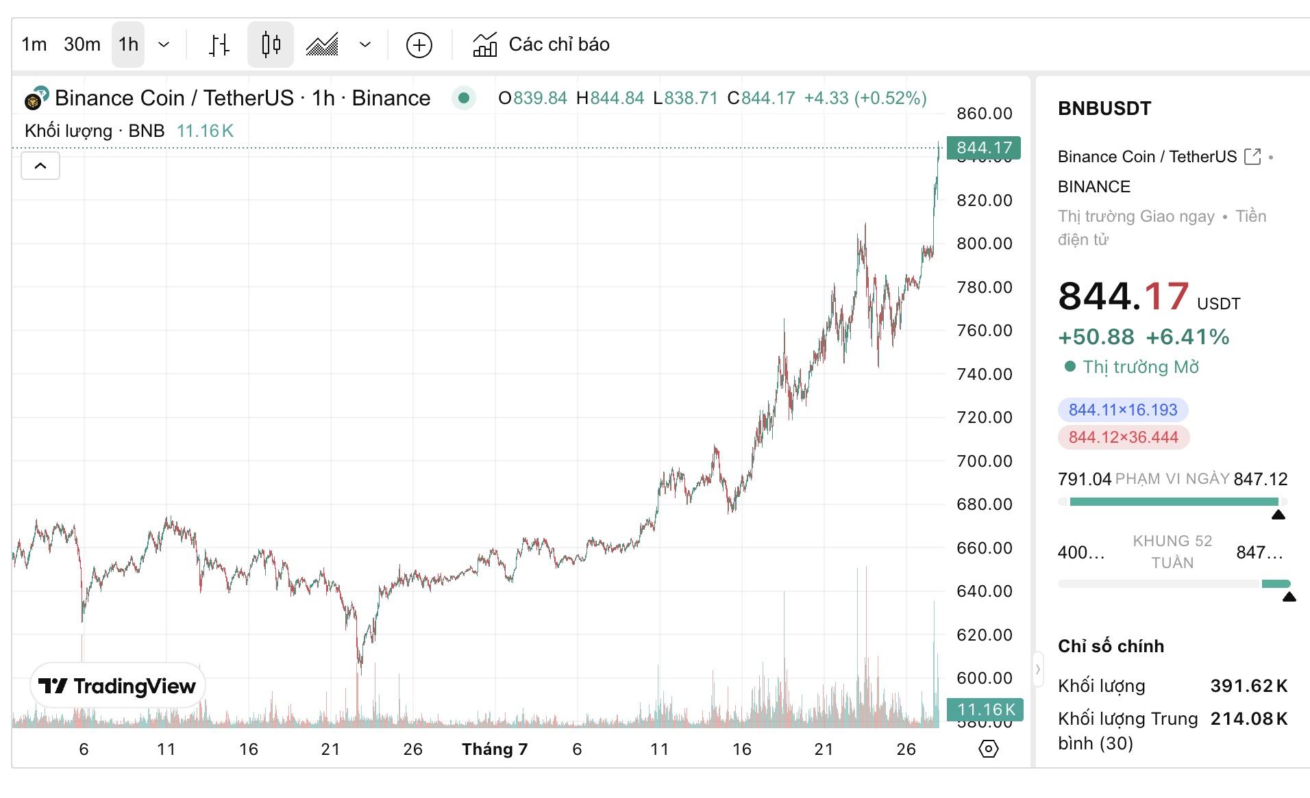
Task: Open chart settings gear icon
Action: (x=989, y=749)
